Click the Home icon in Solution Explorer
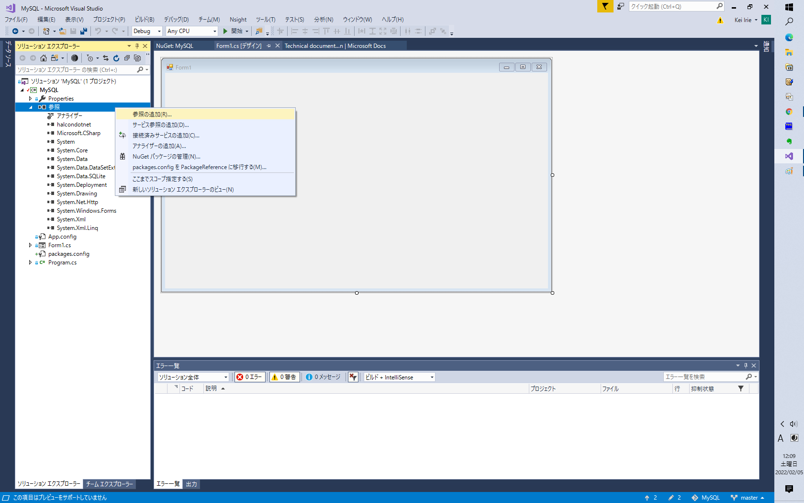Image resolution: width=804 pixels, height=503 pixels. pos(44,58)
